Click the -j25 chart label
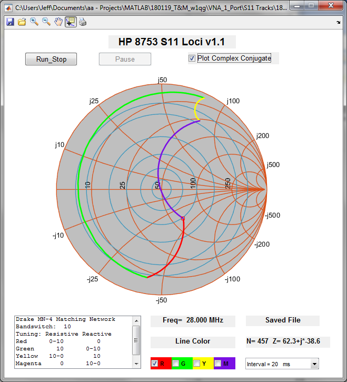Viewport: 347px width, 382px height. pos(92,279)
